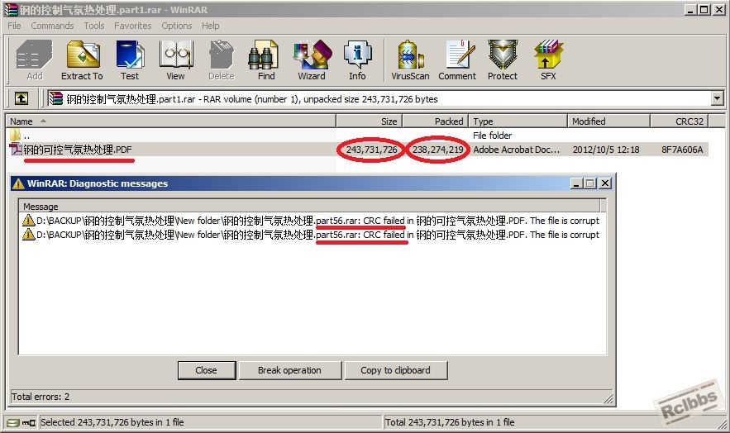This screenshot has height=433, width=730.
Task: Select the second part56.rar CRC failed message
Action: 312,235
